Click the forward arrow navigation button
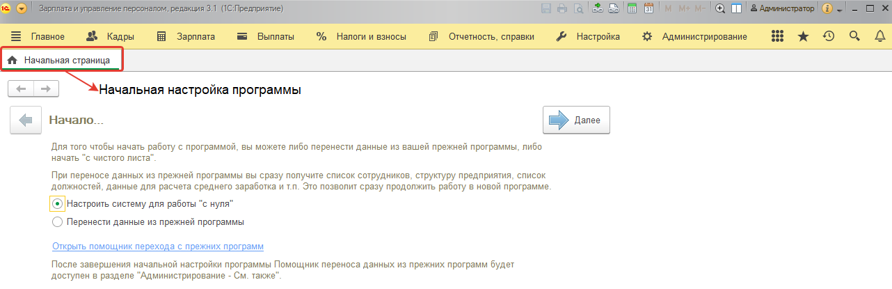Screen dimensions: 892x289 [46, 88]
